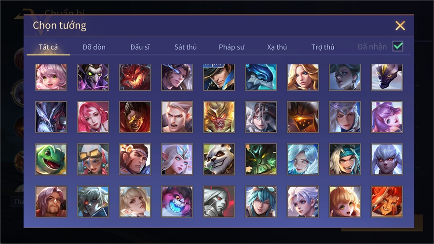Select the Đấu sĩ tab
Viewport: 434px width, 244px height.
[140, 47]
